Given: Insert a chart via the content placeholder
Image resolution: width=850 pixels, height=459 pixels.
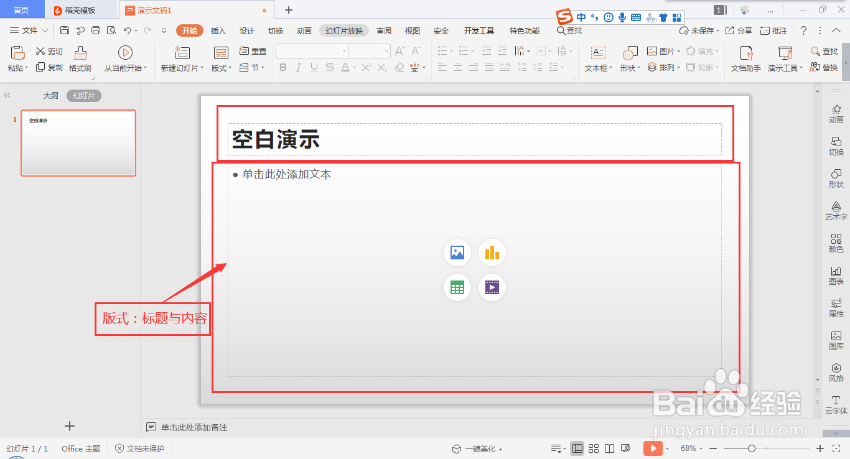Looking at the screenshot, I should point(492,253).
